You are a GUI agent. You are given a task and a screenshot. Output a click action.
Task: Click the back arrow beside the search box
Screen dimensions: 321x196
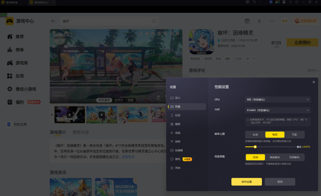point(53,21)
